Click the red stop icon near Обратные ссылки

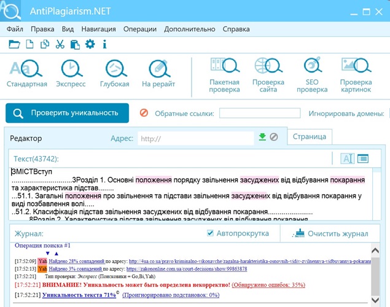144,113
